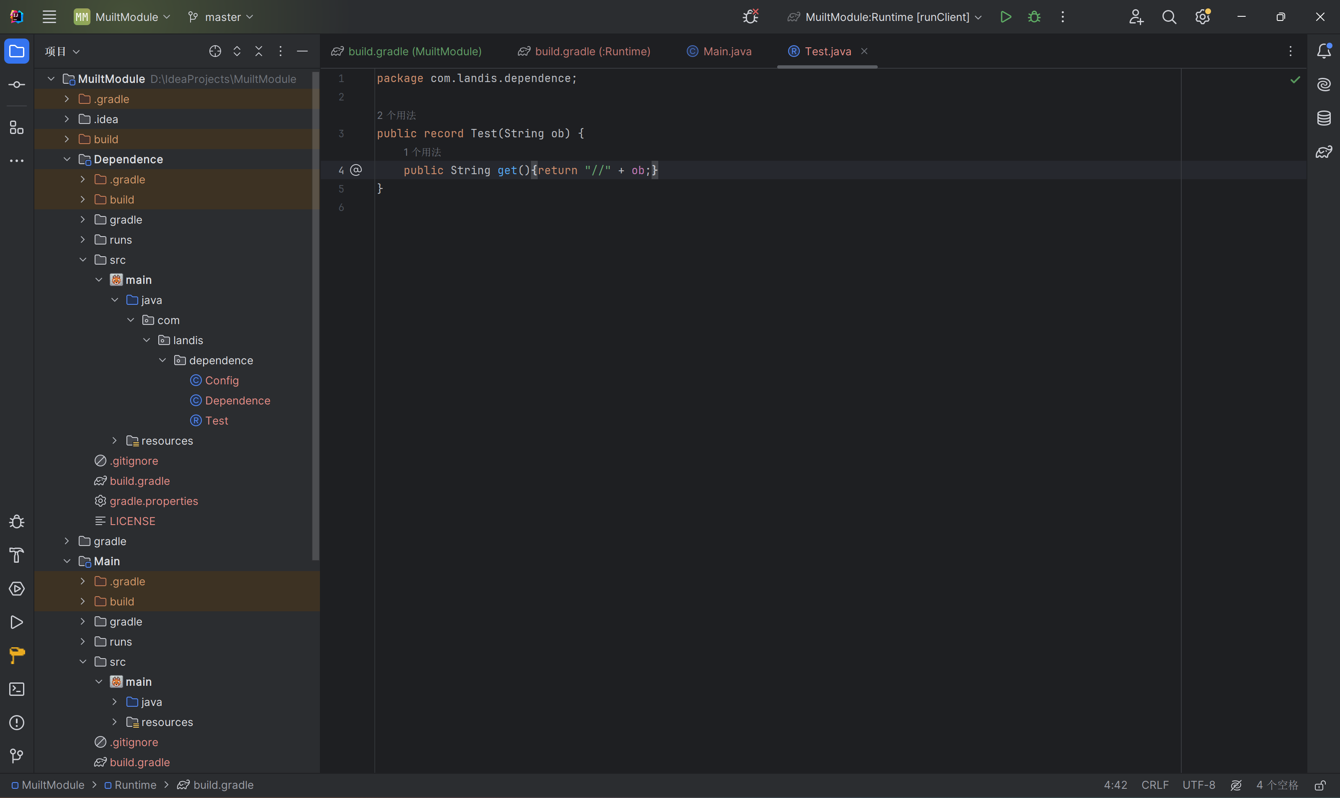Click the Project panel vertical scrollbar
Screen dimensions: 1340x798
click(x=316, y=316)
